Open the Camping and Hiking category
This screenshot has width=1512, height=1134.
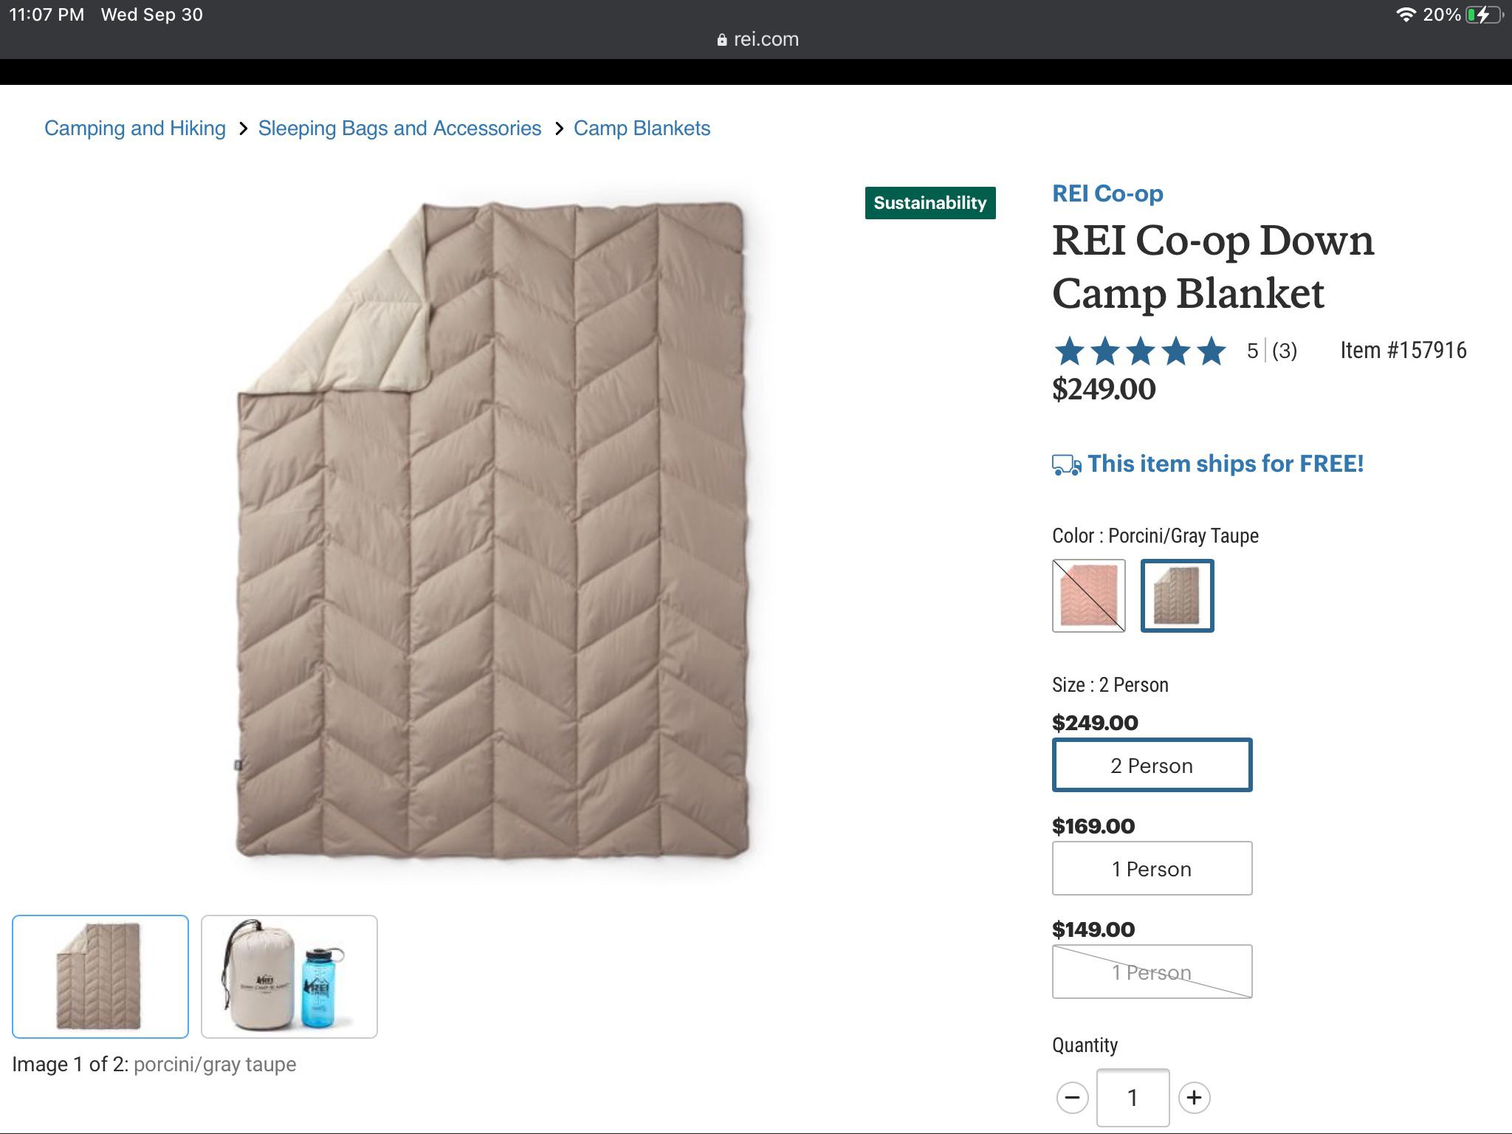(134, 128)
